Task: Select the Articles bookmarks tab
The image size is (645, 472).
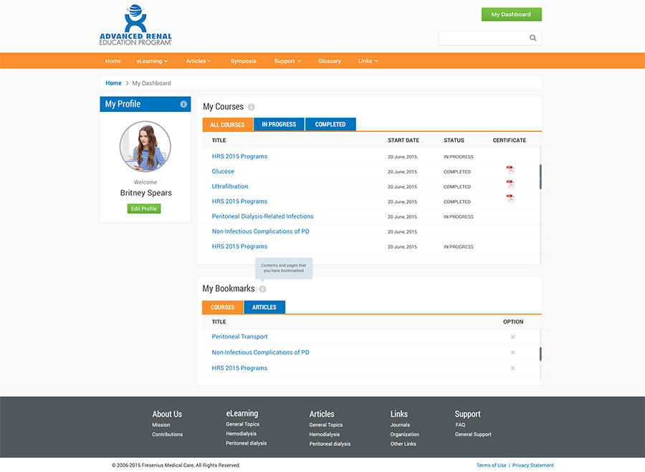Action: click(264, 308)
